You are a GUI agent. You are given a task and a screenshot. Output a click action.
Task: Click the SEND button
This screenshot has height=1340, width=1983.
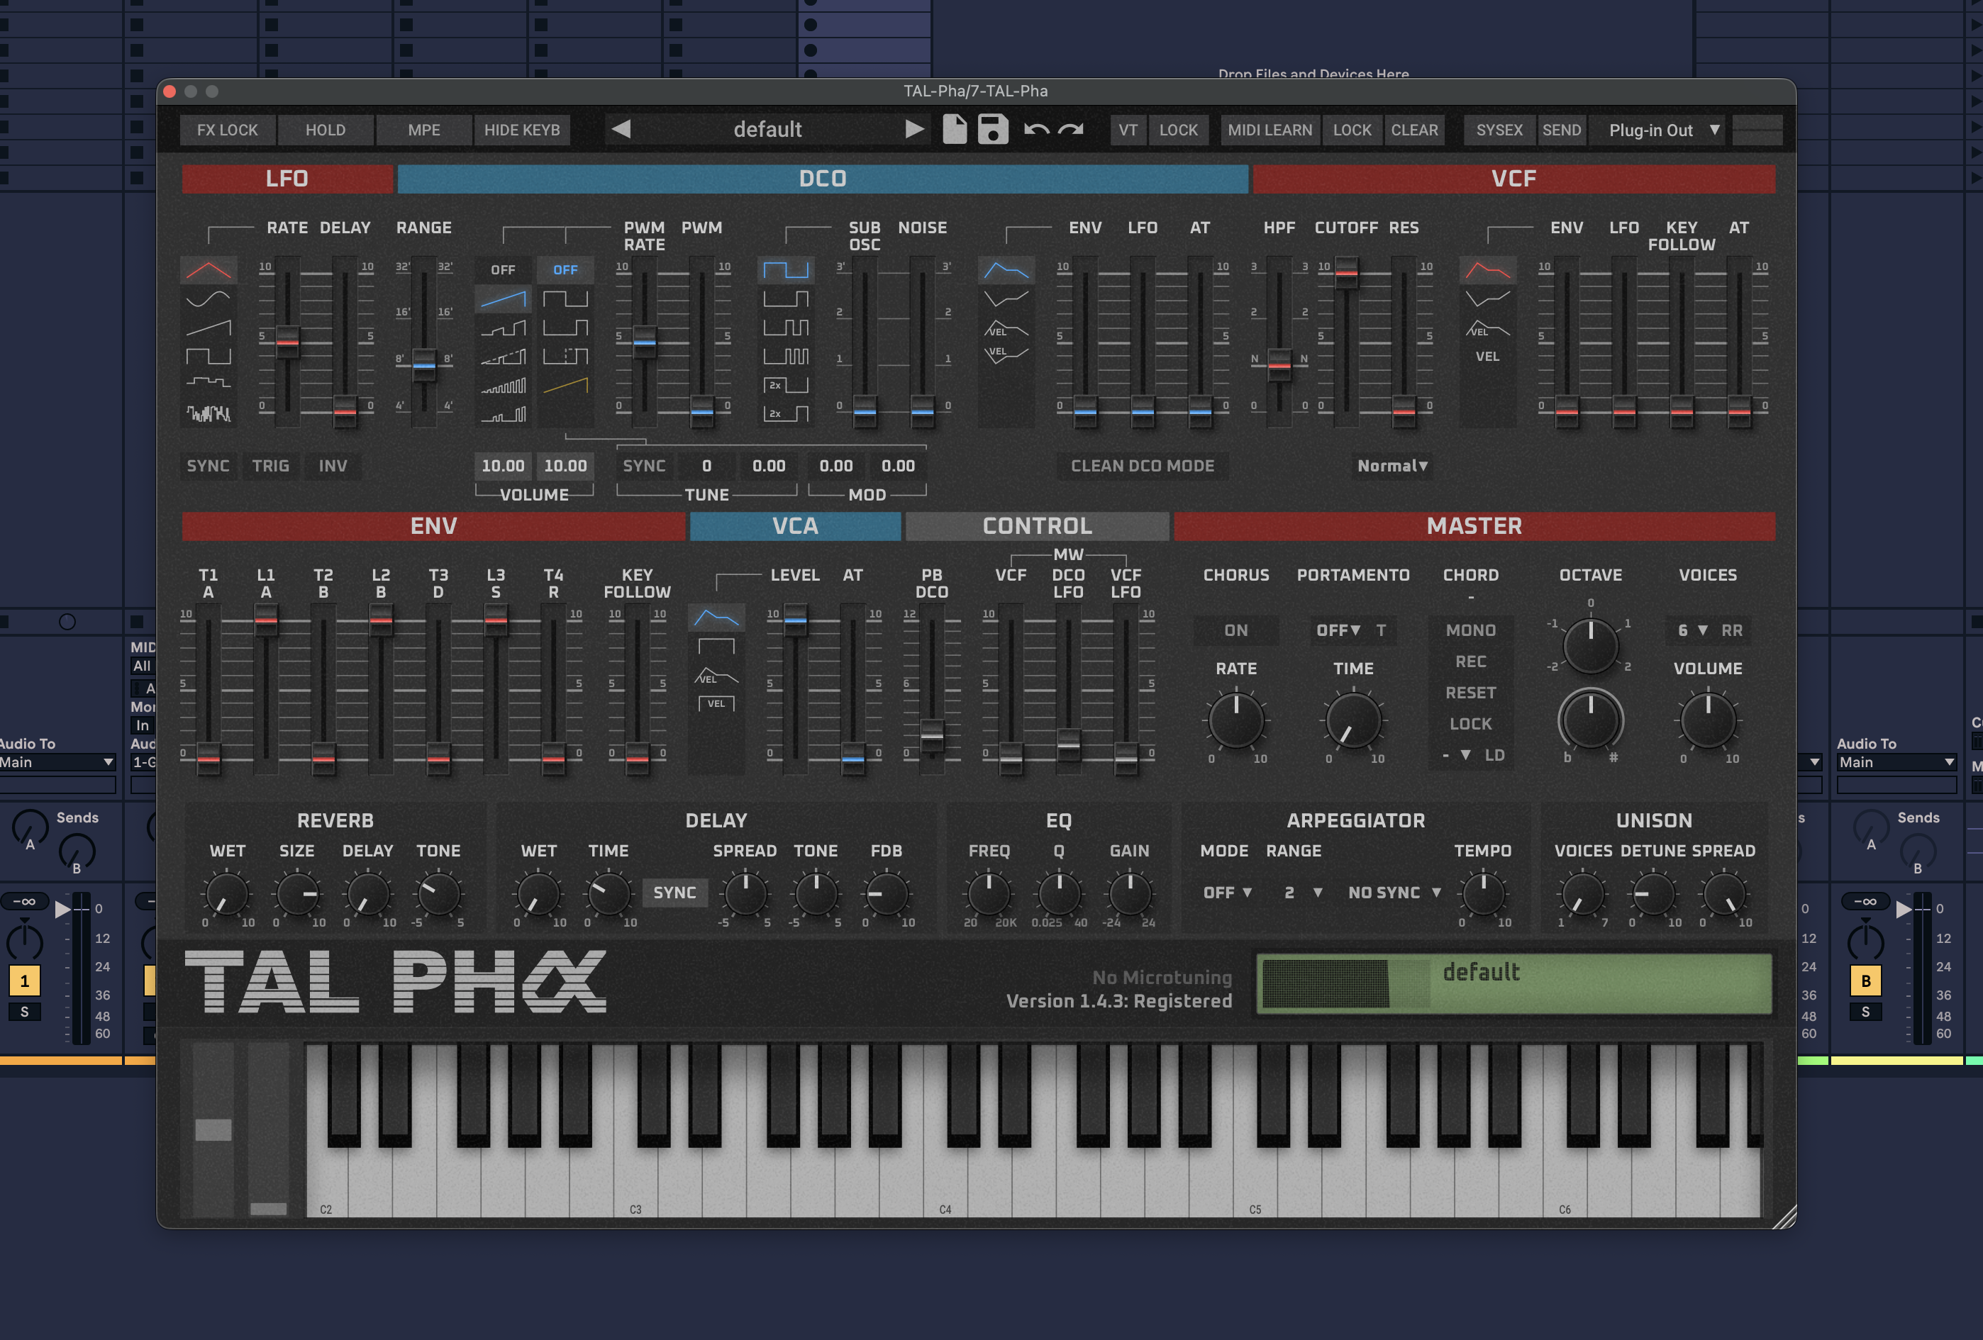point(1562,130)
